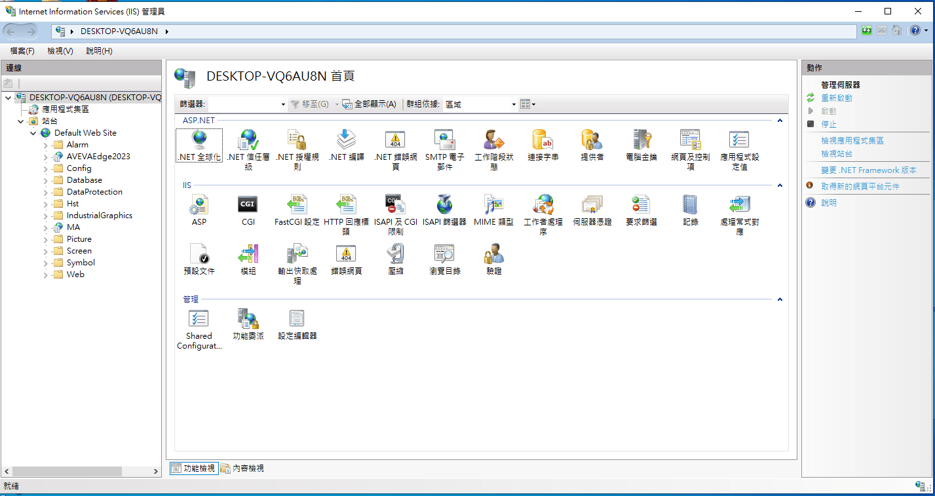Click 重新啟動 in actions pane
Viewport: 935px width, 496px height.
pos(837,98)
